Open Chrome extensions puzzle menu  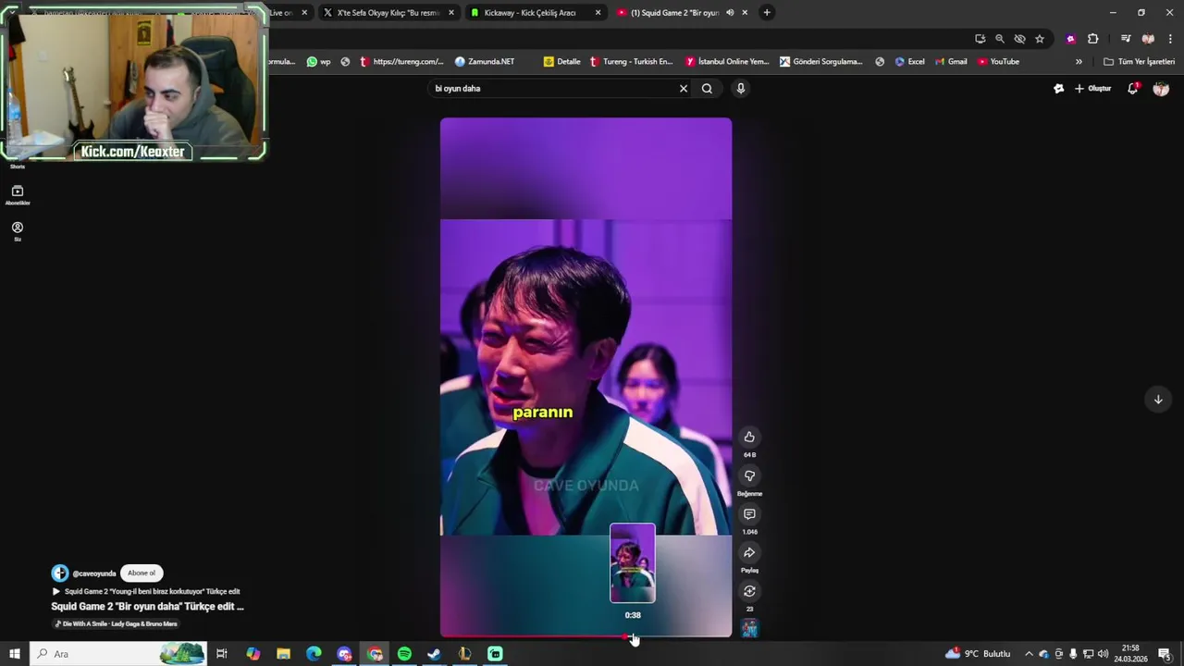1093,39
